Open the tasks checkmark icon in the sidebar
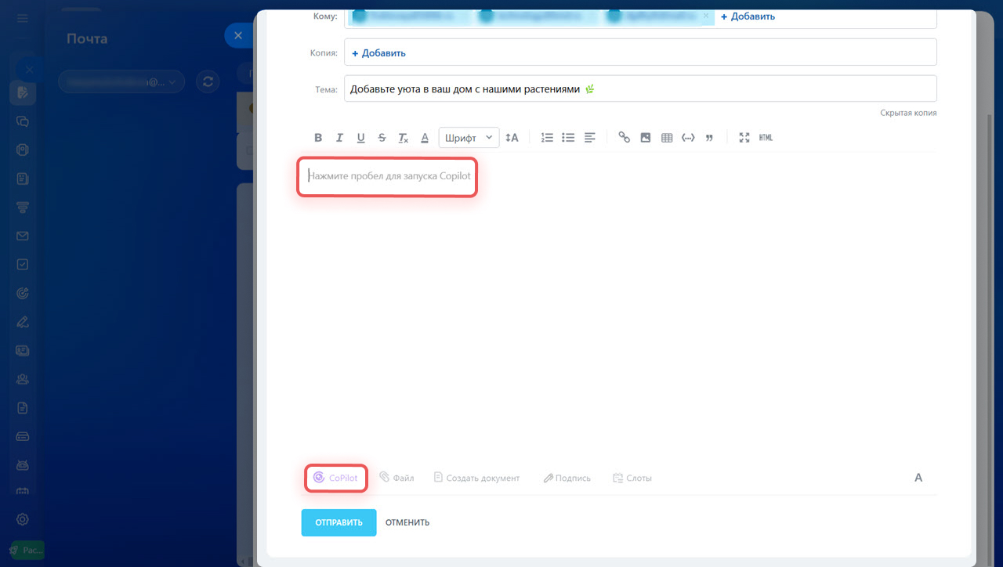Image resolution: width=1003 pixels, height=567 pixels. click(23, 265)
